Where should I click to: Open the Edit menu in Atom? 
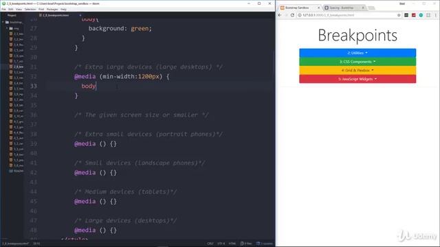[11, 9]
